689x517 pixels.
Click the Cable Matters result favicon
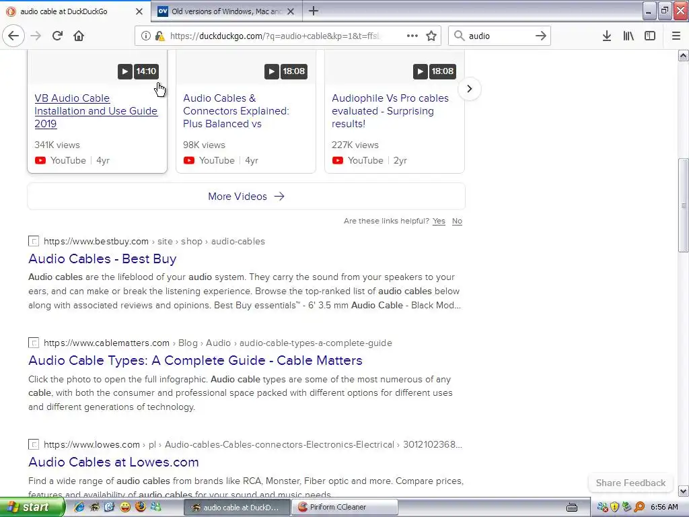click(34, 343)
